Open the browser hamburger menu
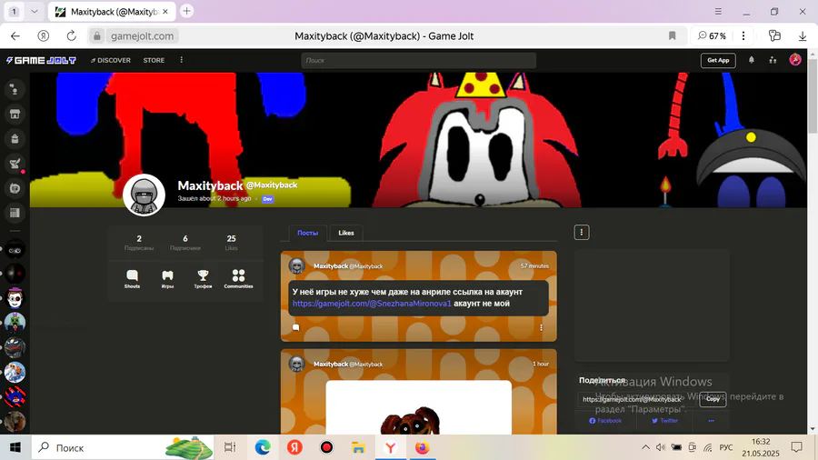Screen dimensions: 818x460 pos(718,12)
